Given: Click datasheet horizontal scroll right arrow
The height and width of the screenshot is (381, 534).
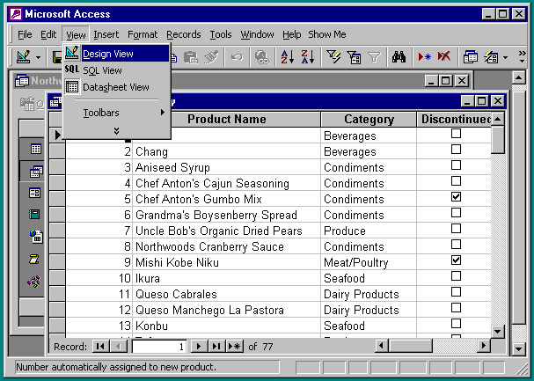Looking at the screenshot, I should (x=484, y=347).
